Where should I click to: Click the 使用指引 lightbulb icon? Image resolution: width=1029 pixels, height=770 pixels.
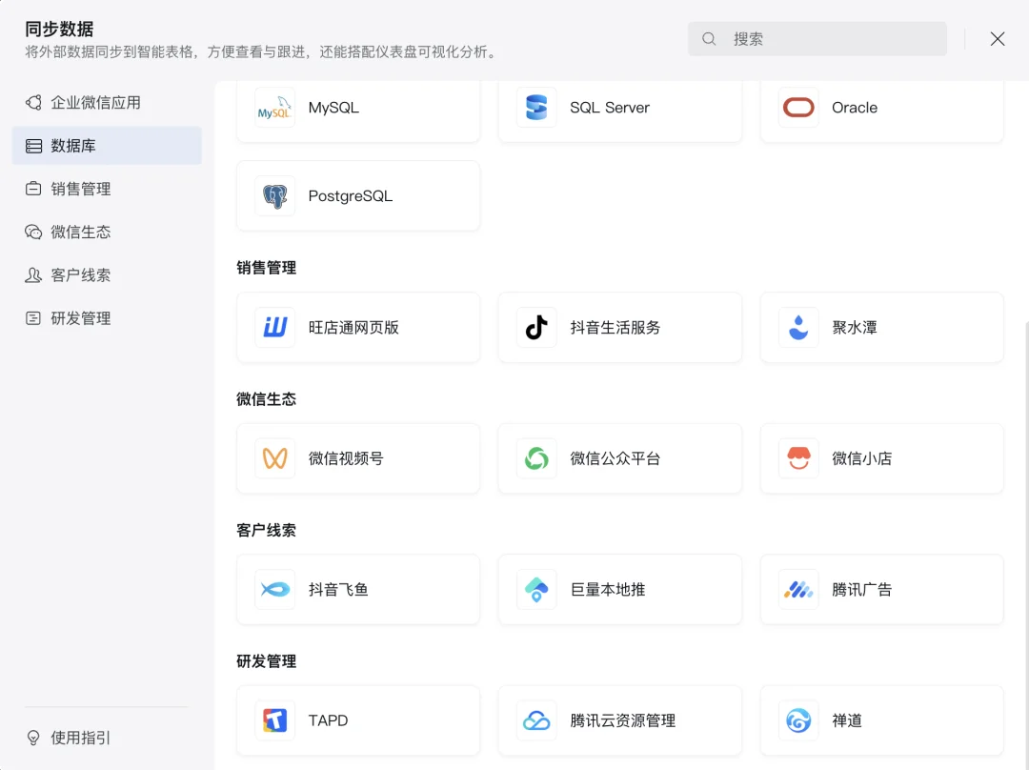(x=33, y=738)
